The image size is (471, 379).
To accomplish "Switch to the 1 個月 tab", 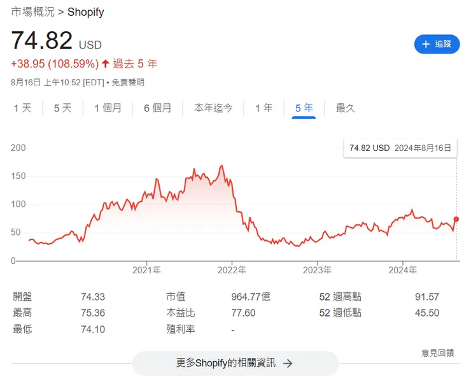I will (x=108, y=108).
